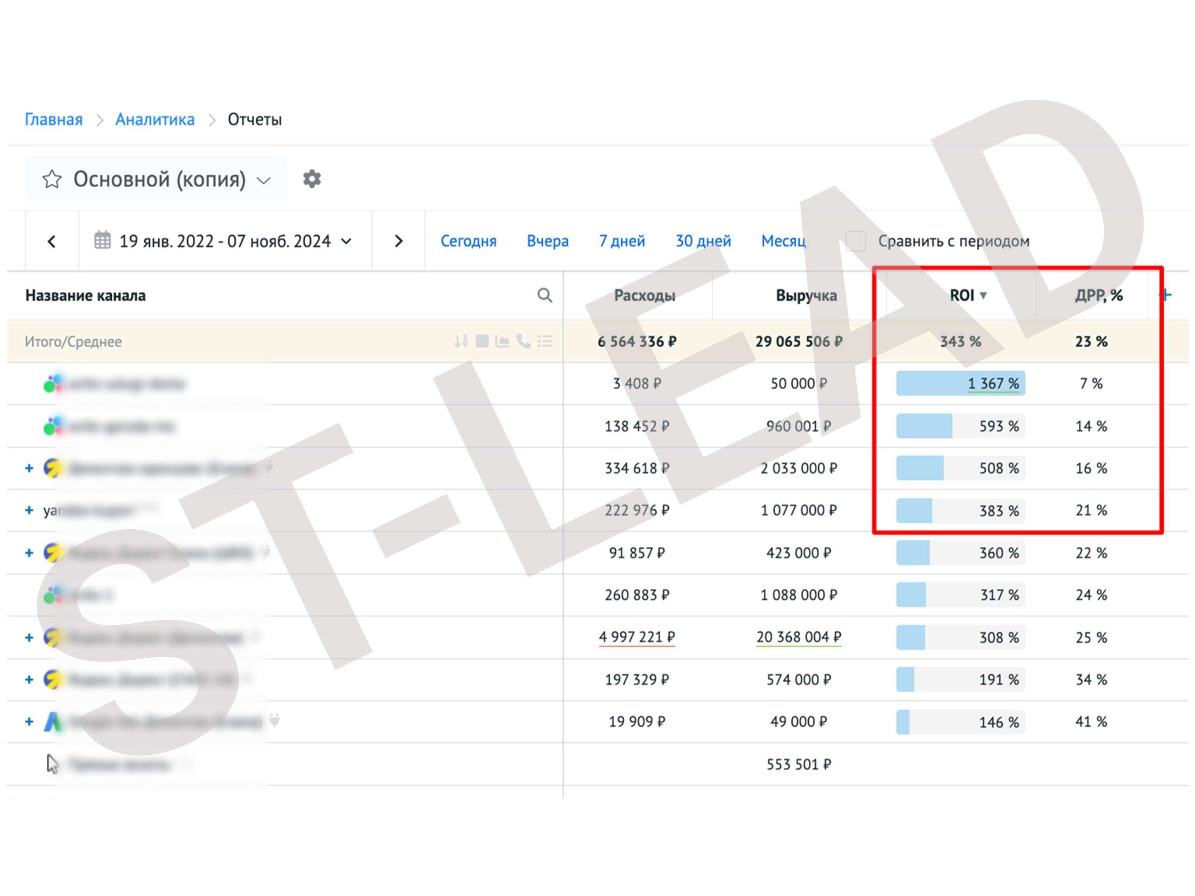Search channel names with the magnifier icon

click(x=545, y=296)
